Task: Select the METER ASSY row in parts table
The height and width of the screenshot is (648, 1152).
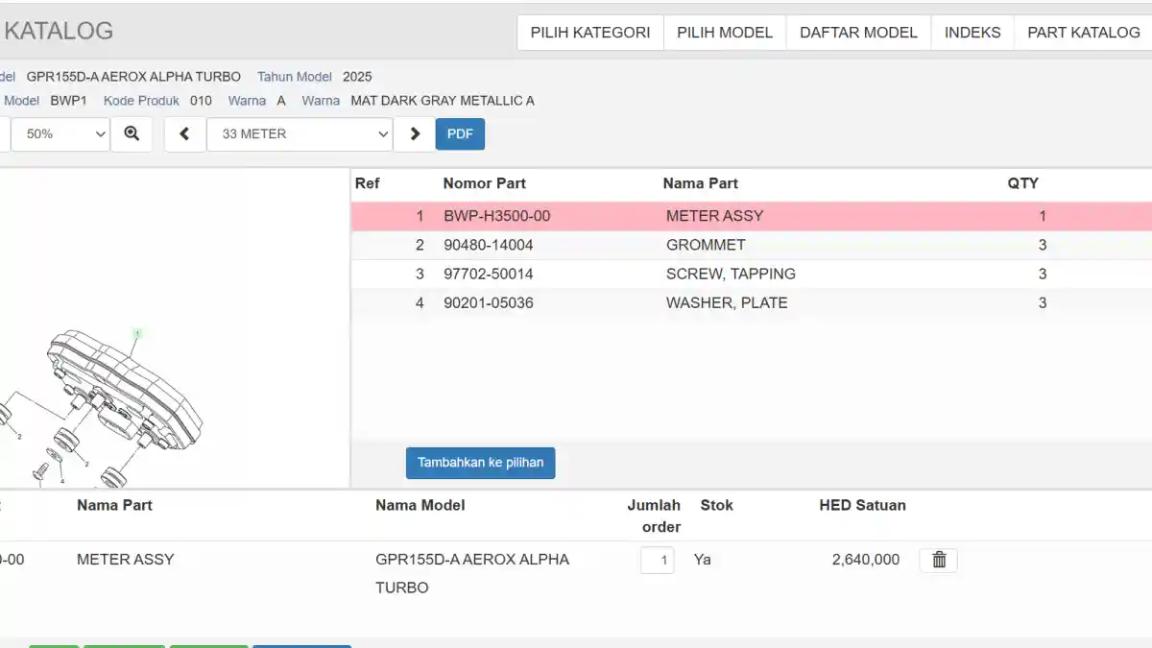Action: coord(714,216)
